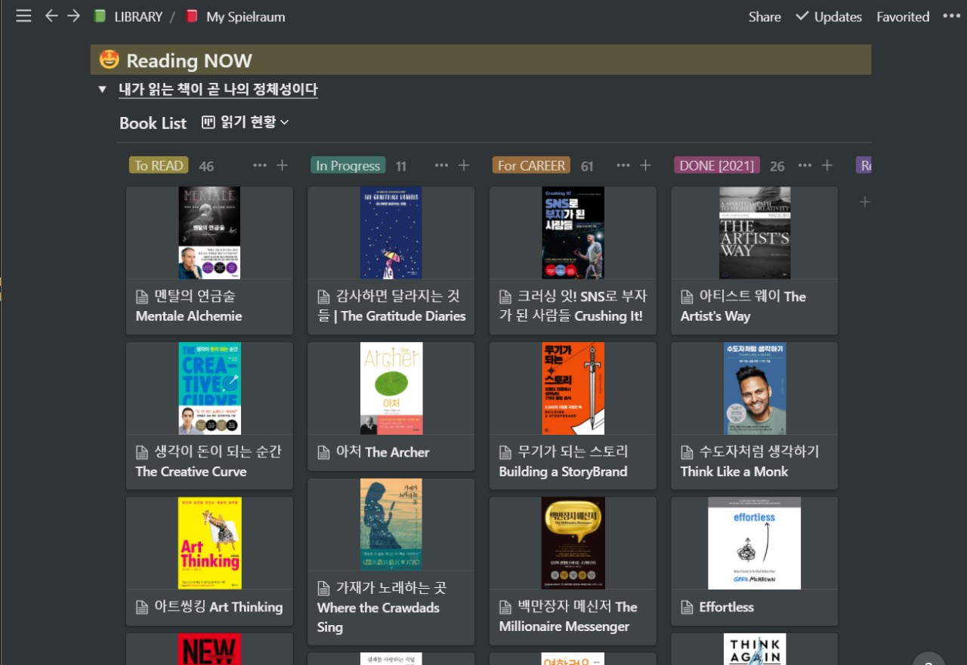This screenshot has width=967, height=665.
Task: Open the page options menu at top right
Action: pos(952,16)
